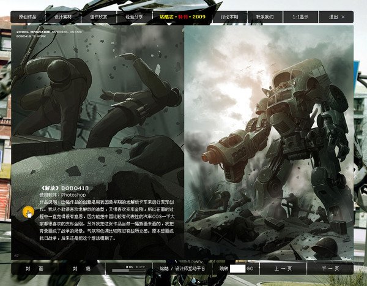Viewport: 367px width, 286px height.
Task: Open the 经验分享 section
Action: coord(134,17)
